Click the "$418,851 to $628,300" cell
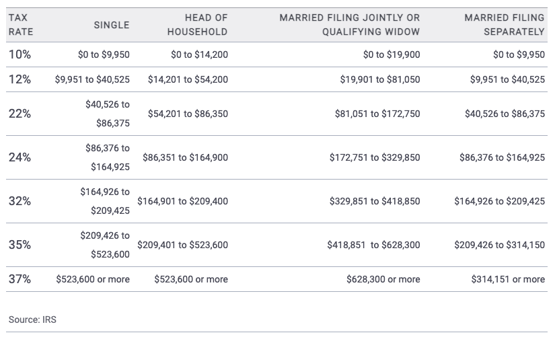The image size is (555, 341). (x=373, y=245)
